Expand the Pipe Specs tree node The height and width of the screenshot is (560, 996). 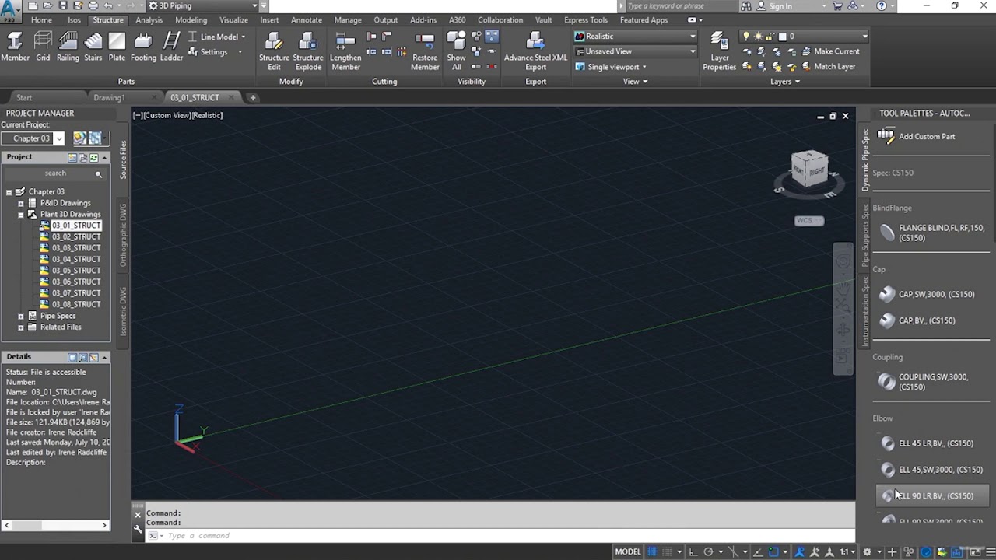(21, 316)
